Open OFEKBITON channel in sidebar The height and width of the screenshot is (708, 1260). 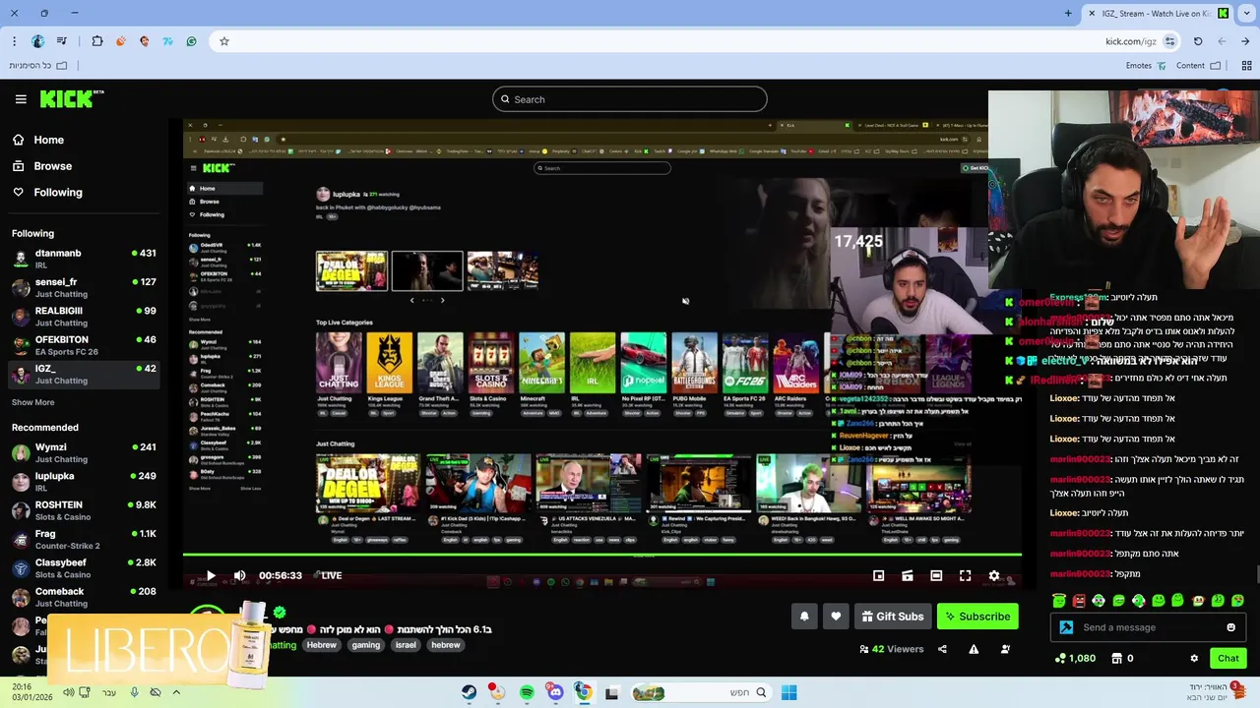[84, 345]
